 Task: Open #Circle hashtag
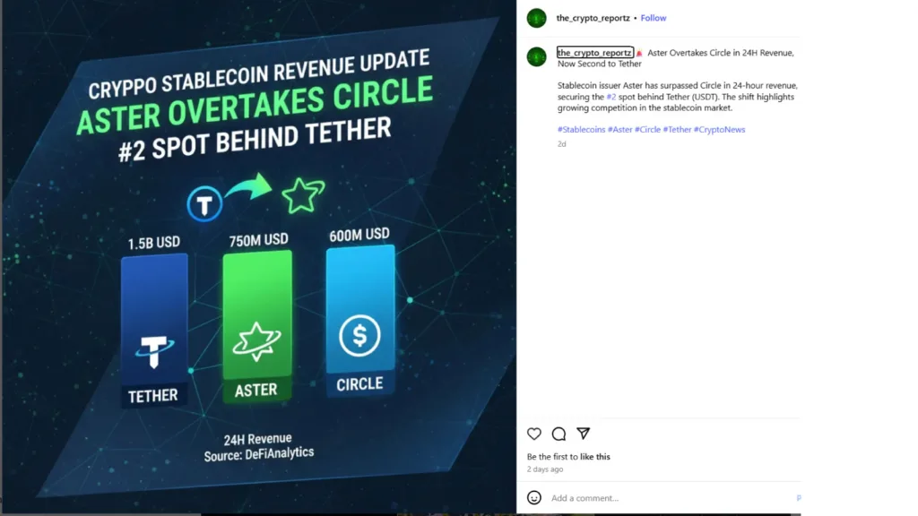pos(647,129)
